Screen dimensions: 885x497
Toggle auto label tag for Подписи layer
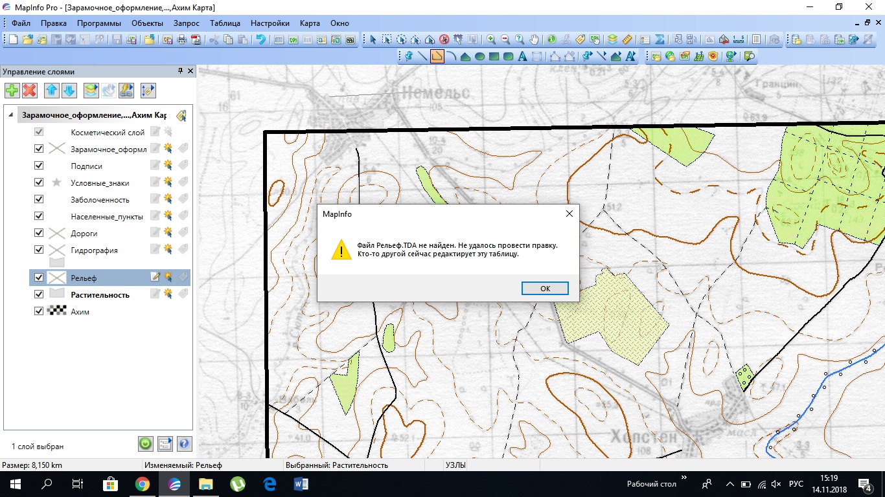point(183,165)
